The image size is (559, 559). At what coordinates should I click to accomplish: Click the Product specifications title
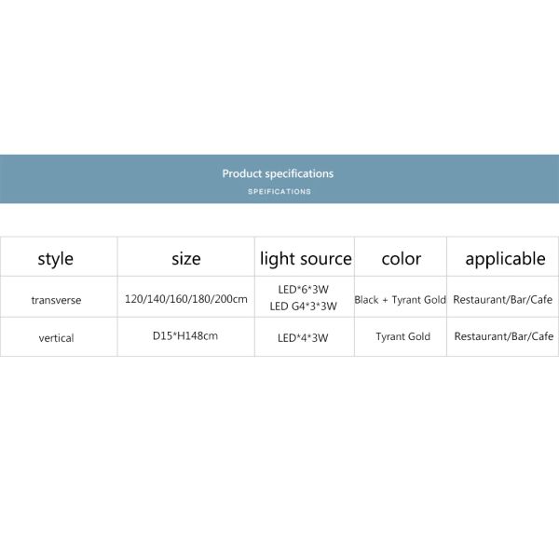coord(278,173)
